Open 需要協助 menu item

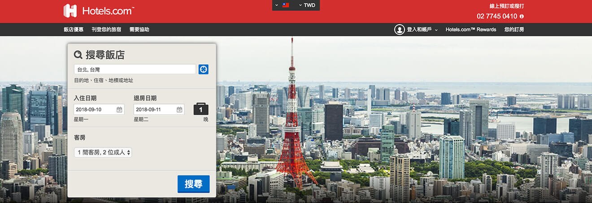click(x=139, y=30)
